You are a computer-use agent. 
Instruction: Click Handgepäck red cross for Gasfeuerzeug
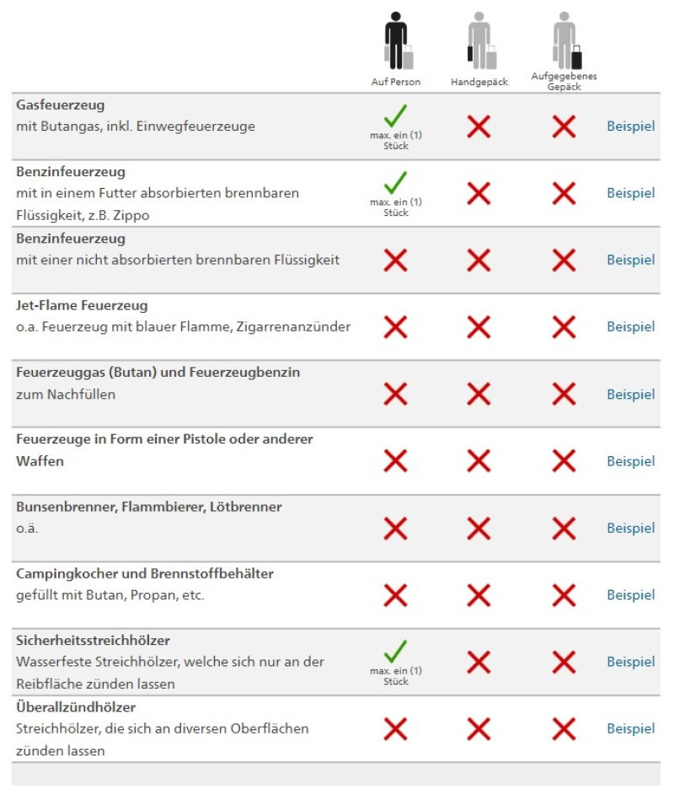(479, 126)
